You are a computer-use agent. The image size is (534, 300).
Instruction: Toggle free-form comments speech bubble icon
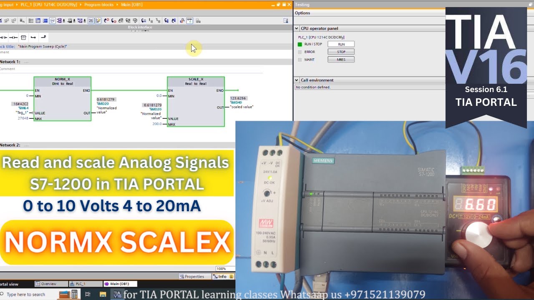tap(52, 20)
